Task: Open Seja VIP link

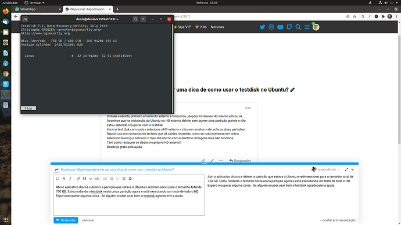Action: point(182,27)
